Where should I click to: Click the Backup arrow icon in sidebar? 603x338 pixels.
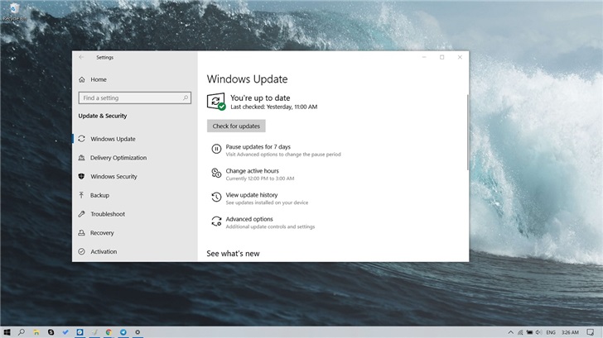point(82,195)
